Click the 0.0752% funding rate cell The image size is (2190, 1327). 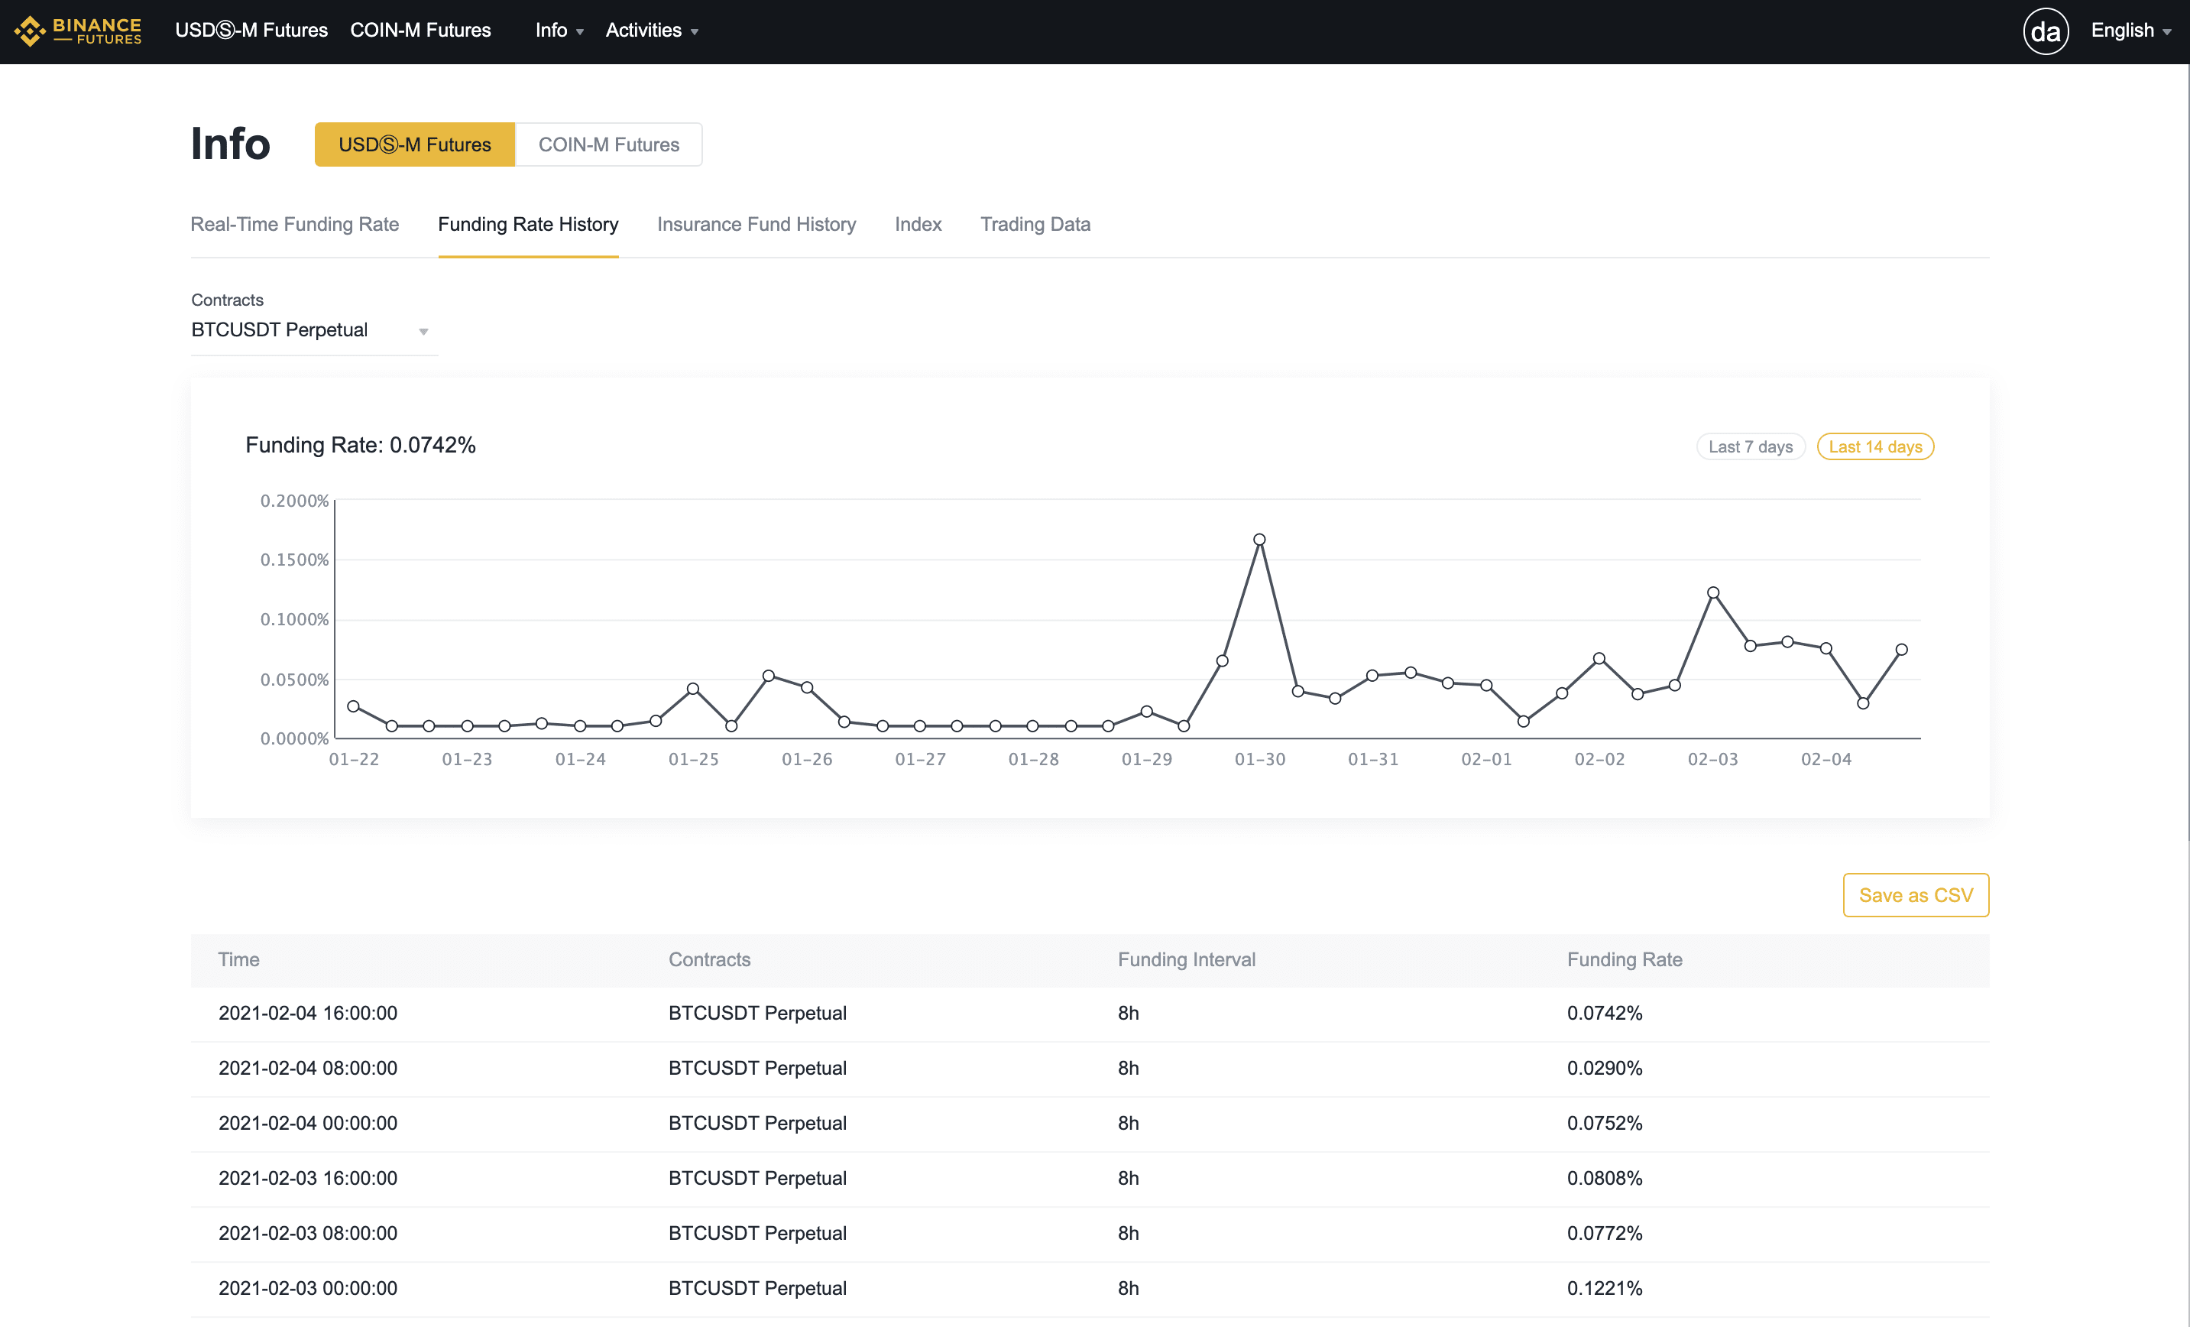click(1604, 1124)
